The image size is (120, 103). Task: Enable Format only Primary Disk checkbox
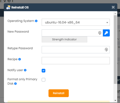(43, 80)
